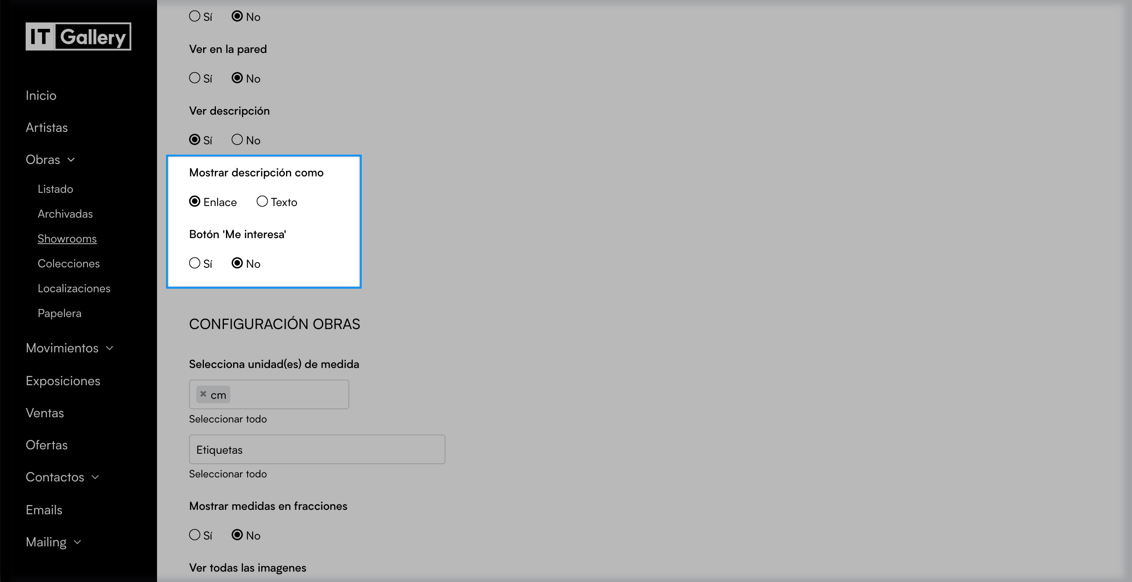Choose No for Ver descripción
The height and width of the screenshot is (582, 1132).
(237, 139)
